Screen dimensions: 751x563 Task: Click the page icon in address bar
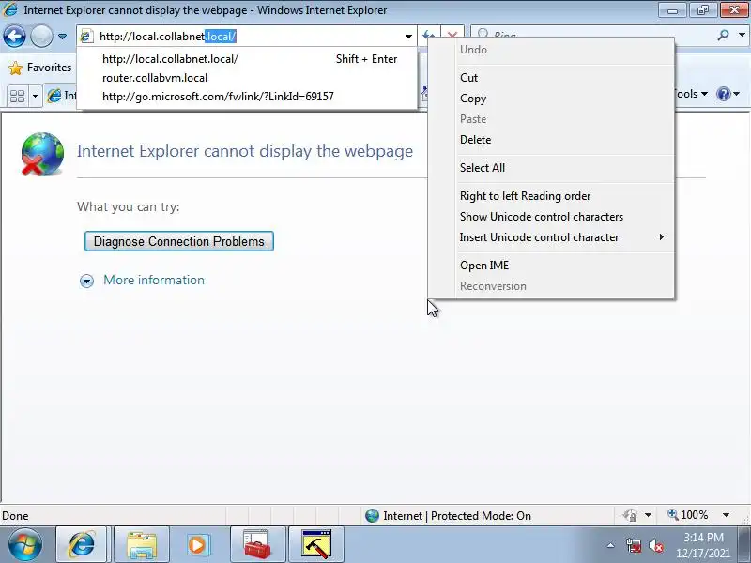coord(86,37)
